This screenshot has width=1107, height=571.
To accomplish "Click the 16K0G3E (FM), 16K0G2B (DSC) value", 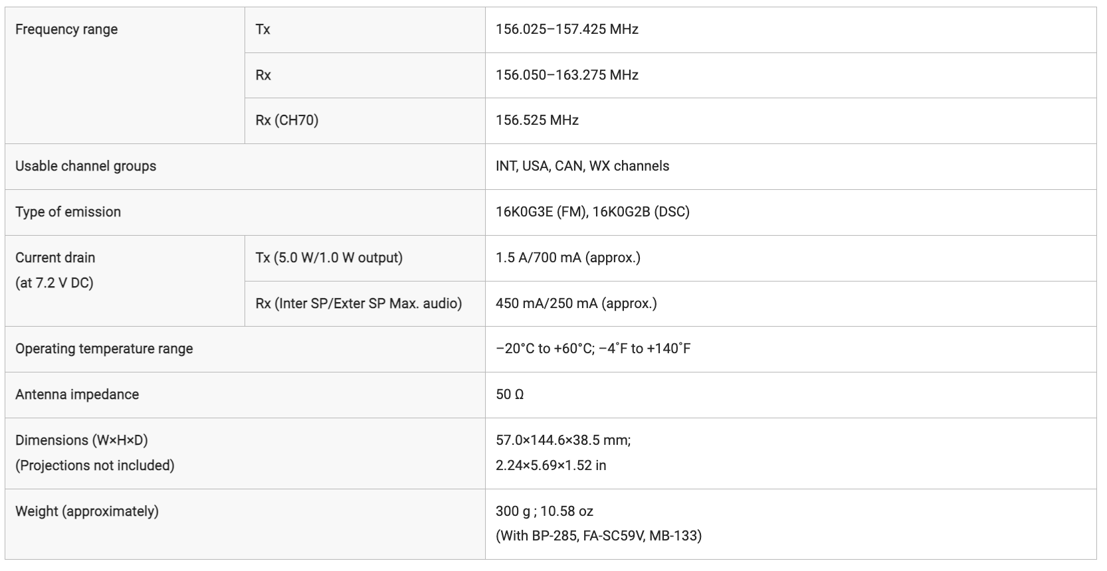I will (x=593, y=212).
